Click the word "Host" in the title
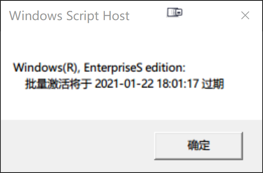This screenshot has width=263, height=173. pos(115,16)
